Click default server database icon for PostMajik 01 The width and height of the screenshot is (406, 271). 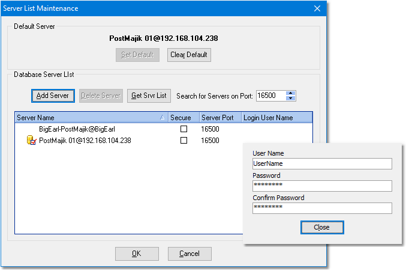[31, 140]
